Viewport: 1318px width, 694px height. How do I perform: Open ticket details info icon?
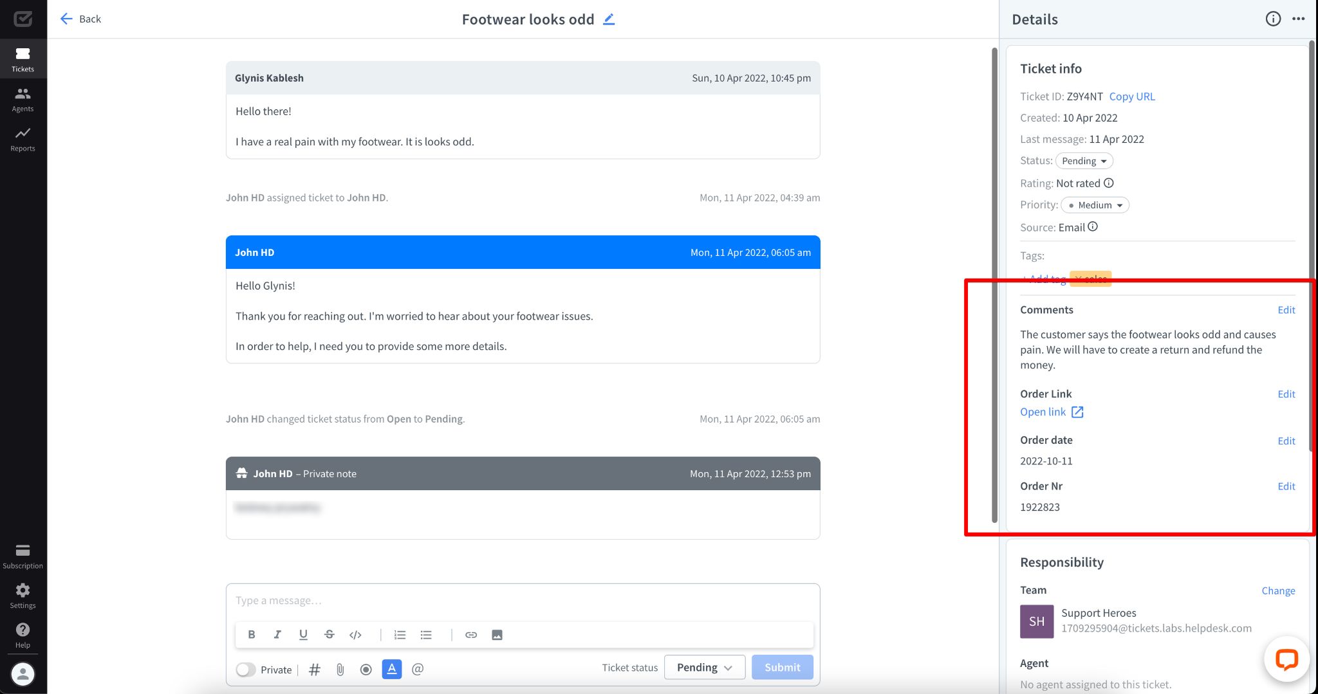1273,19
